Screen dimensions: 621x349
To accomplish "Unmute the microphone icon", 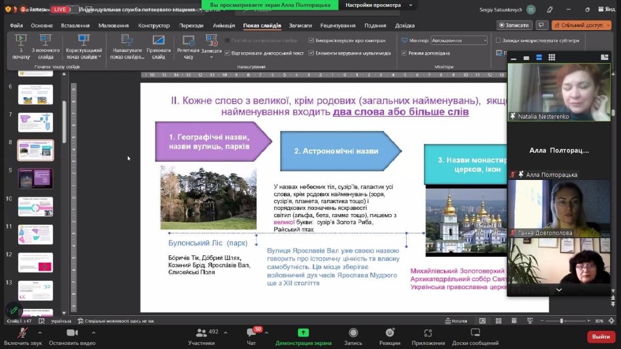I will point(23,332).
